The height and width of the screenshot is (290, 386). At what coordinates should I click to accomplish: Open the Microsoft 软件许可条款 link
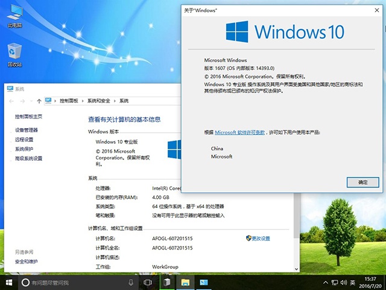239,132
